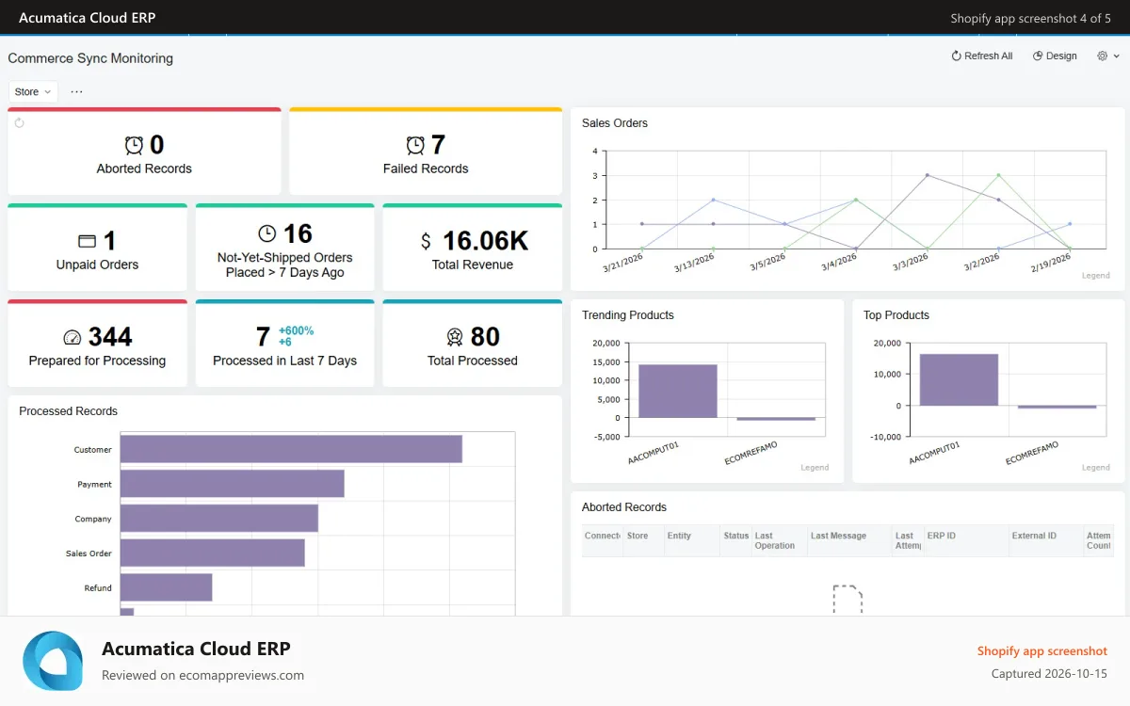Viewport: 1130px width, 706px height.
Task: Click the clock icon on Not-Yet-Shipped Orders
Action: (x=267, y=233)
